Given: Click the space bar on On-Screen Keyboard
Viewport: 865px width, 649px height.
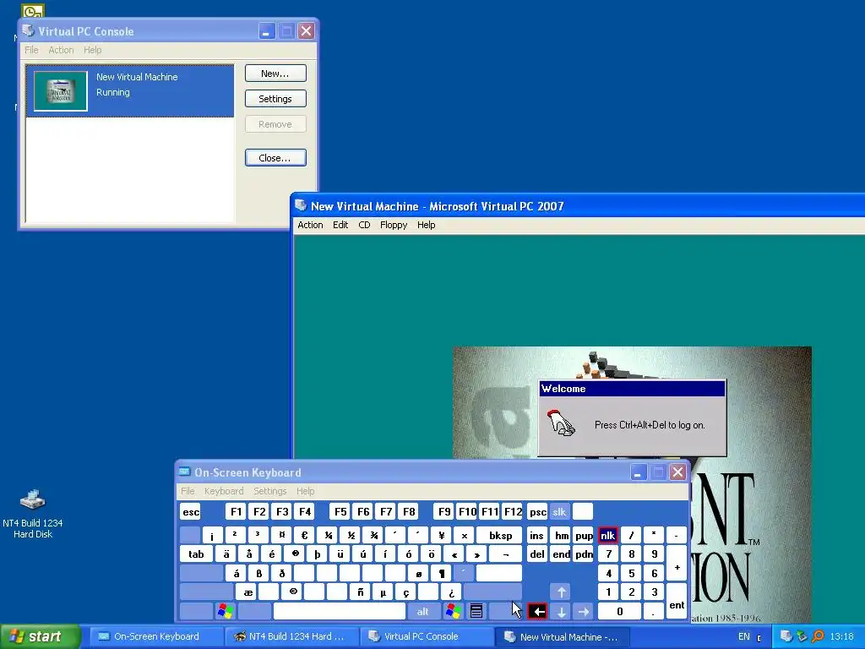Looking at the screenshot, I should click(x=340, y=612).
